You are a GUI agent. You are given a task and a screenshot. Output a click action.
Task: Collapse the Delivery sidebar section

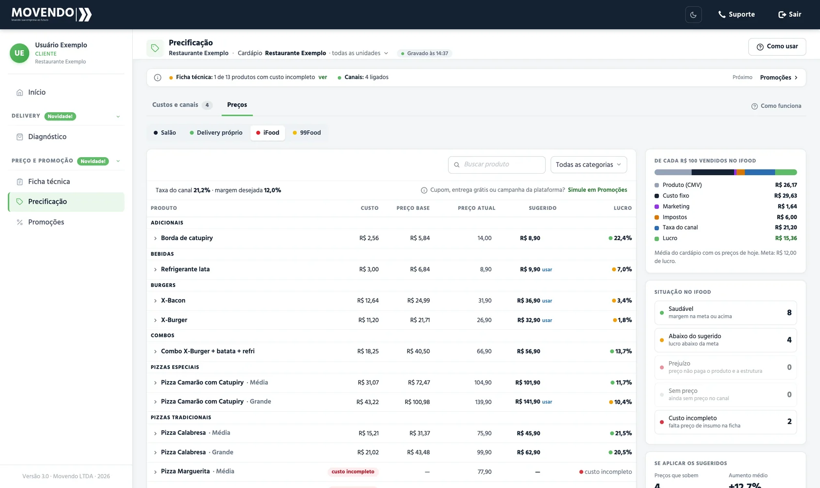(118, 117)
